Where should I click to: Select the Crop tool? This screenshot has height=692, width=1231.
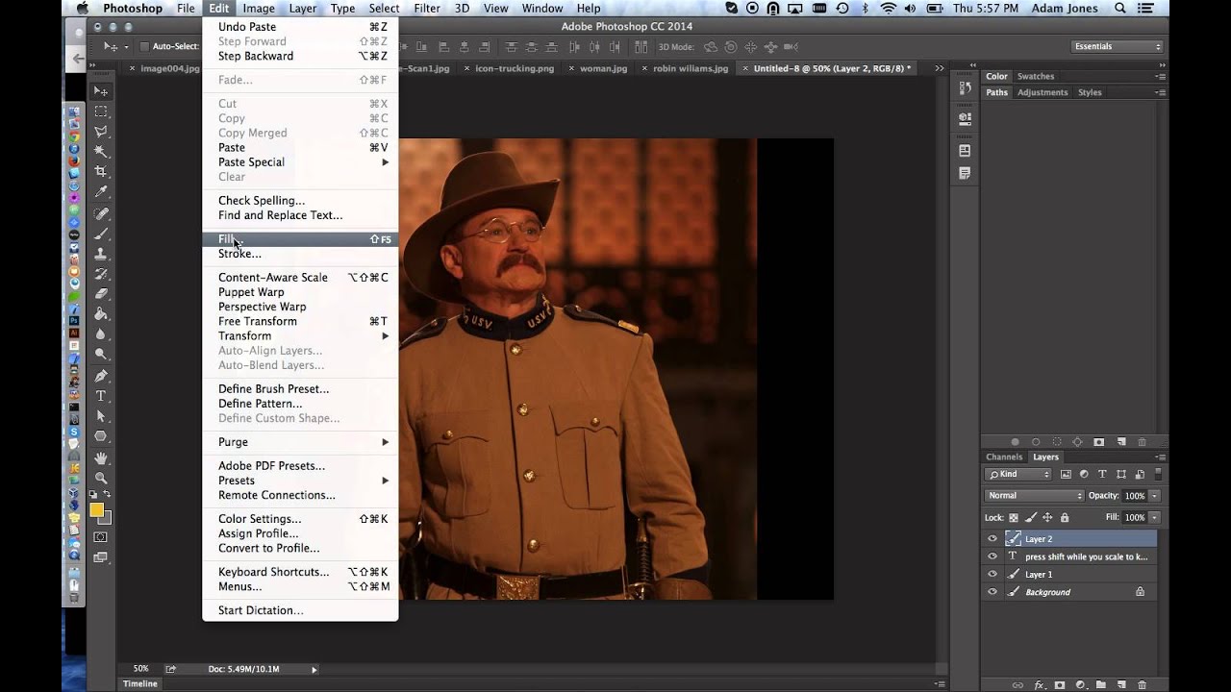101,172
